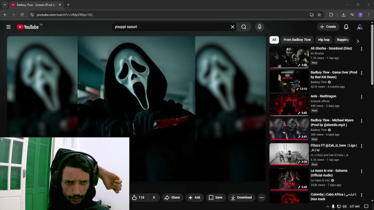Share this video

tap(172, 197)
